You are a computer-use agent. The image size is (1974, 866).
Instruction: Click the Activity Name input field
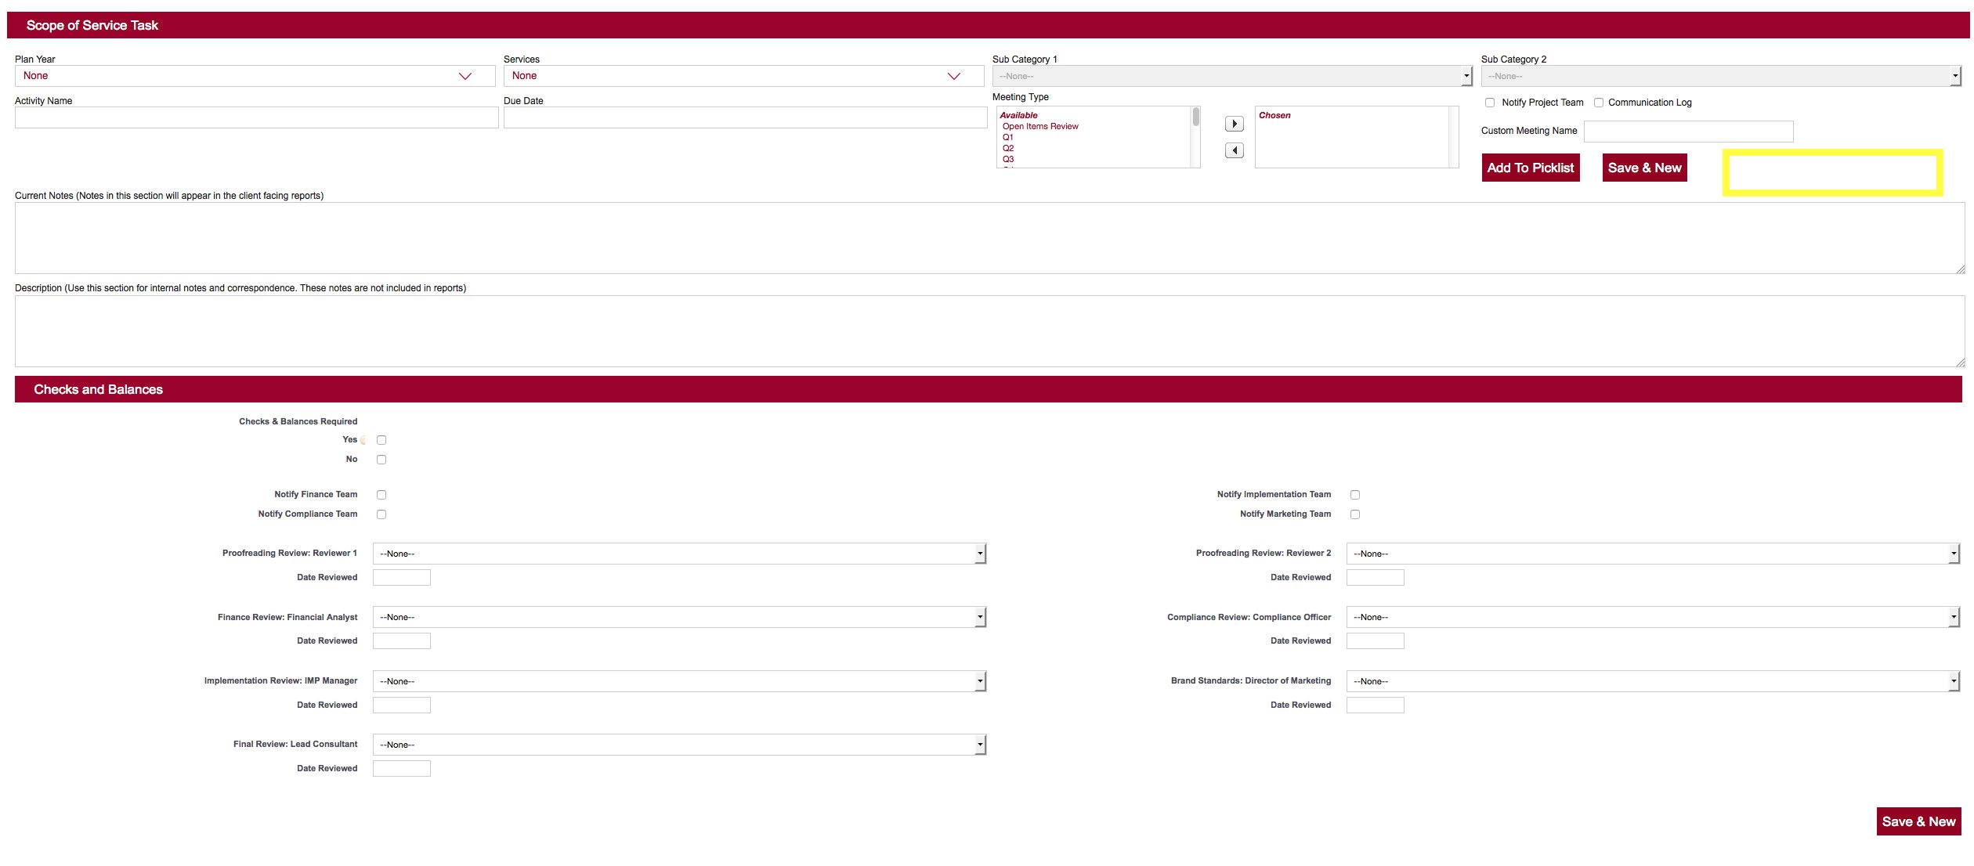coord(256,117)
